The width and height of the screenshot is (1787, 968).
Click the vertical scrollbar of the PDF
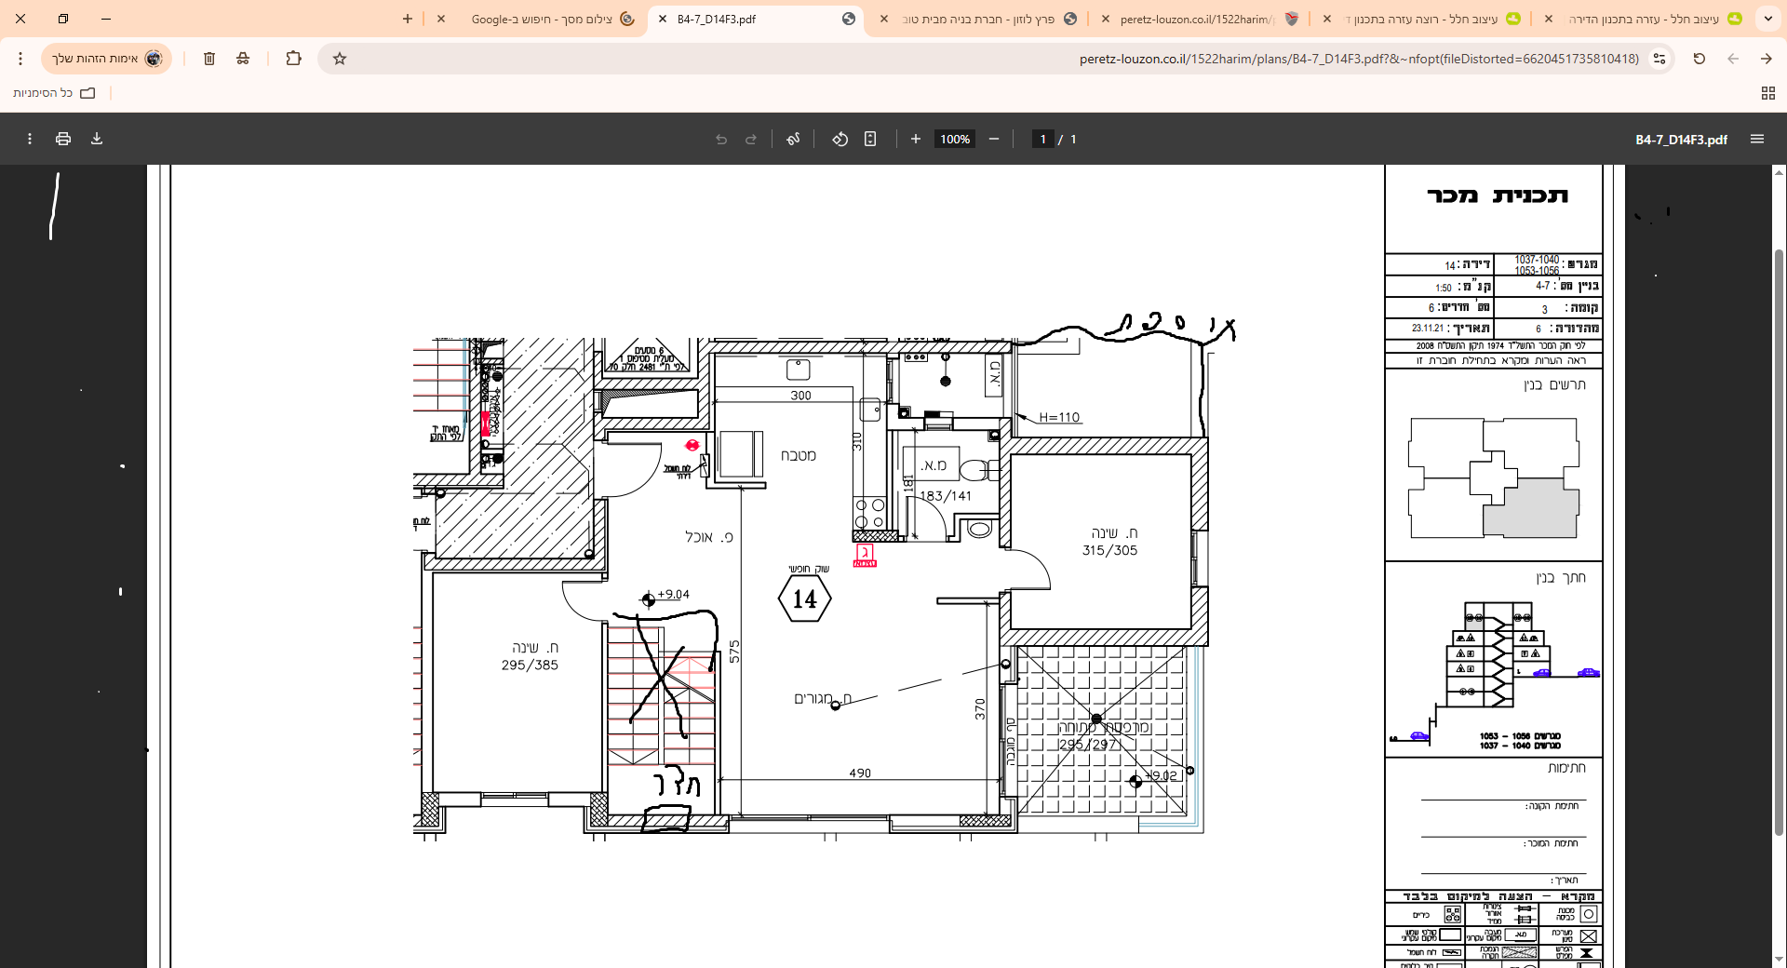(x=1779, y=540)
